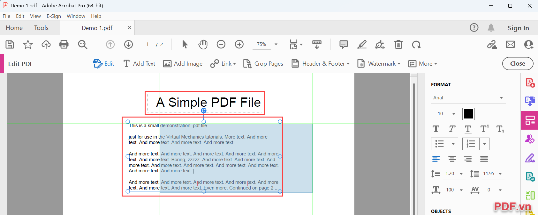Toggle underline text formatting
538x215 pixels.
pyautogui.click(x=468, y=129)
